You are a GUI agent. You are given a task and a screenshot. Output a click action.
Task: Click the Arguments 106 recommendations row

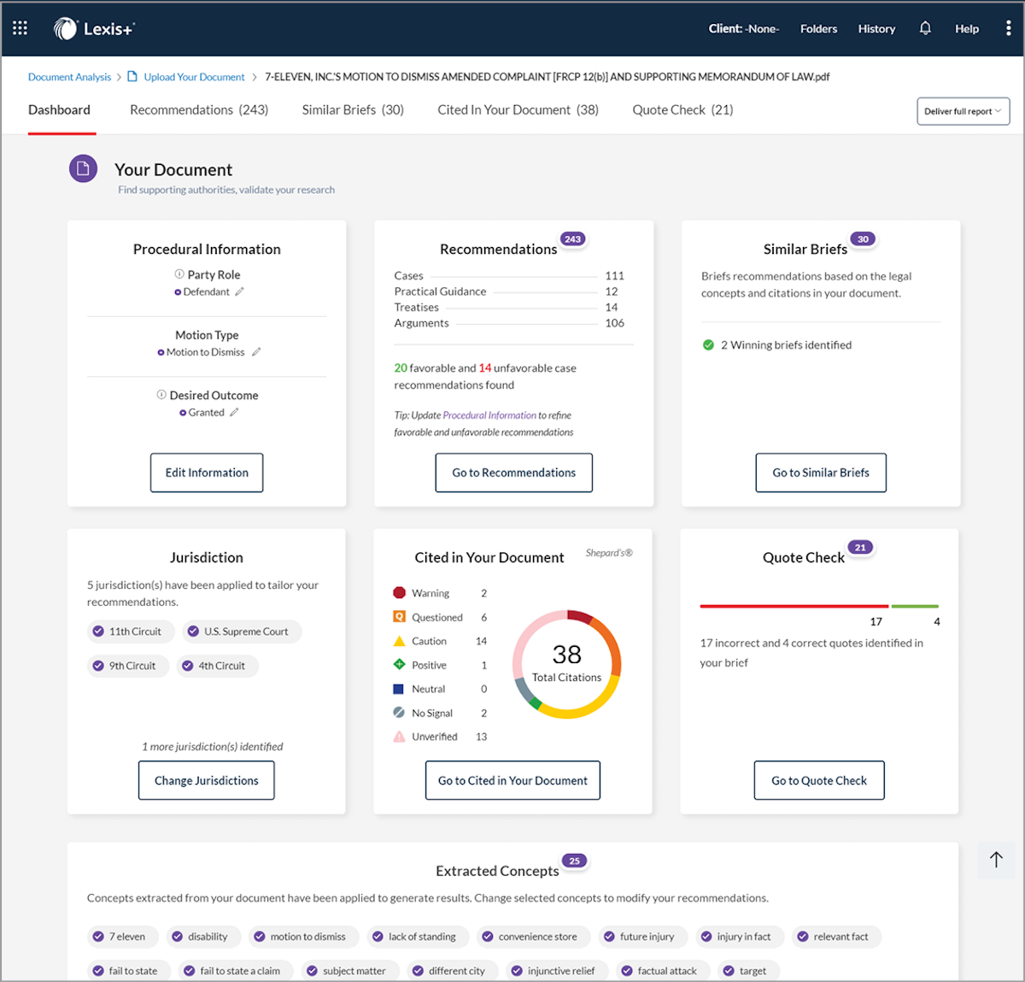509,323
